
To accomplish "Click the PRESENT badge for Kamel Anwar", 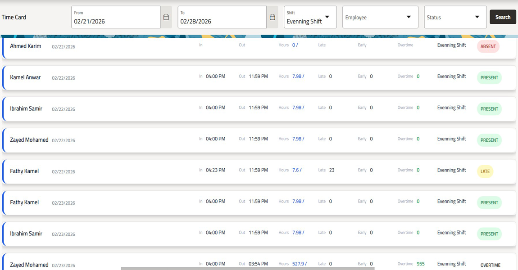I will pyautogui.click(x=489, y=77).
